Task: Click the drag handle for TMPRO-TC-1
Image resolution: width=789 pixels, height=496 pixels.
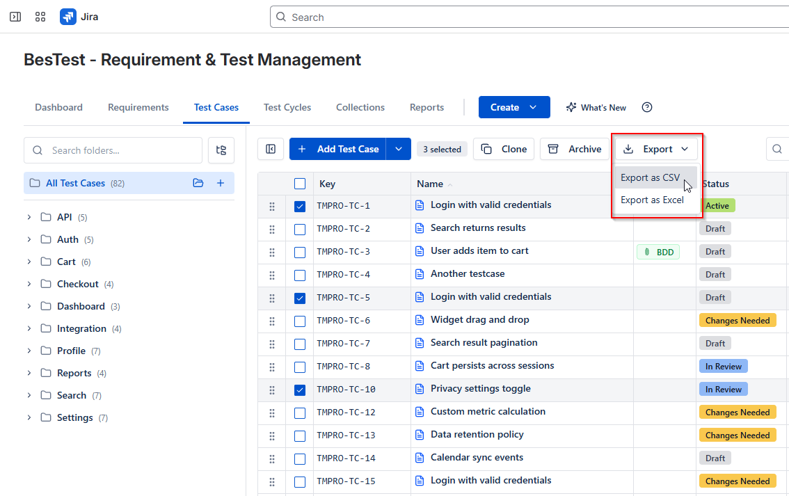Action: (272, 206)
